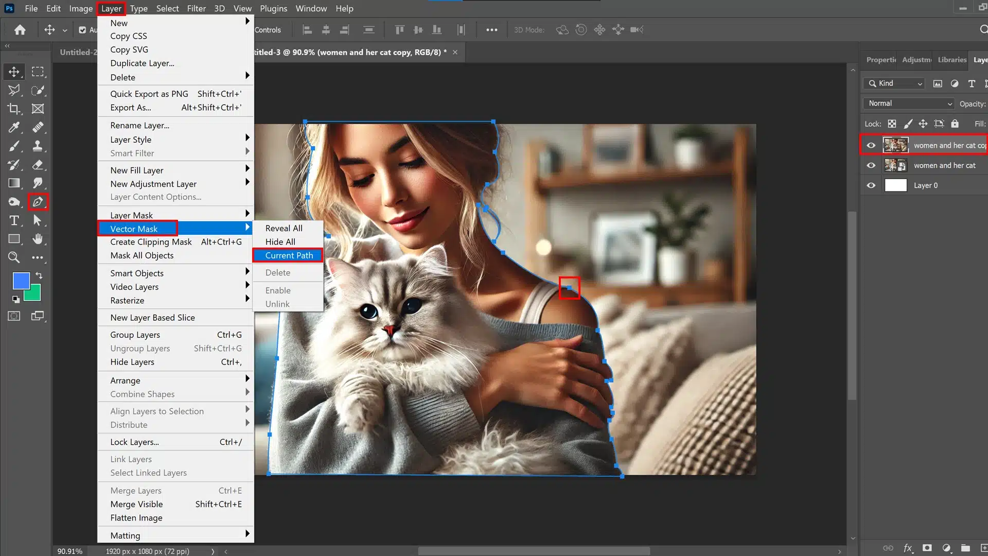Screen dimensions: 988x556
Task: Reset default foreground and background colors
Action: pyautogui.click(x=16, y=299)
